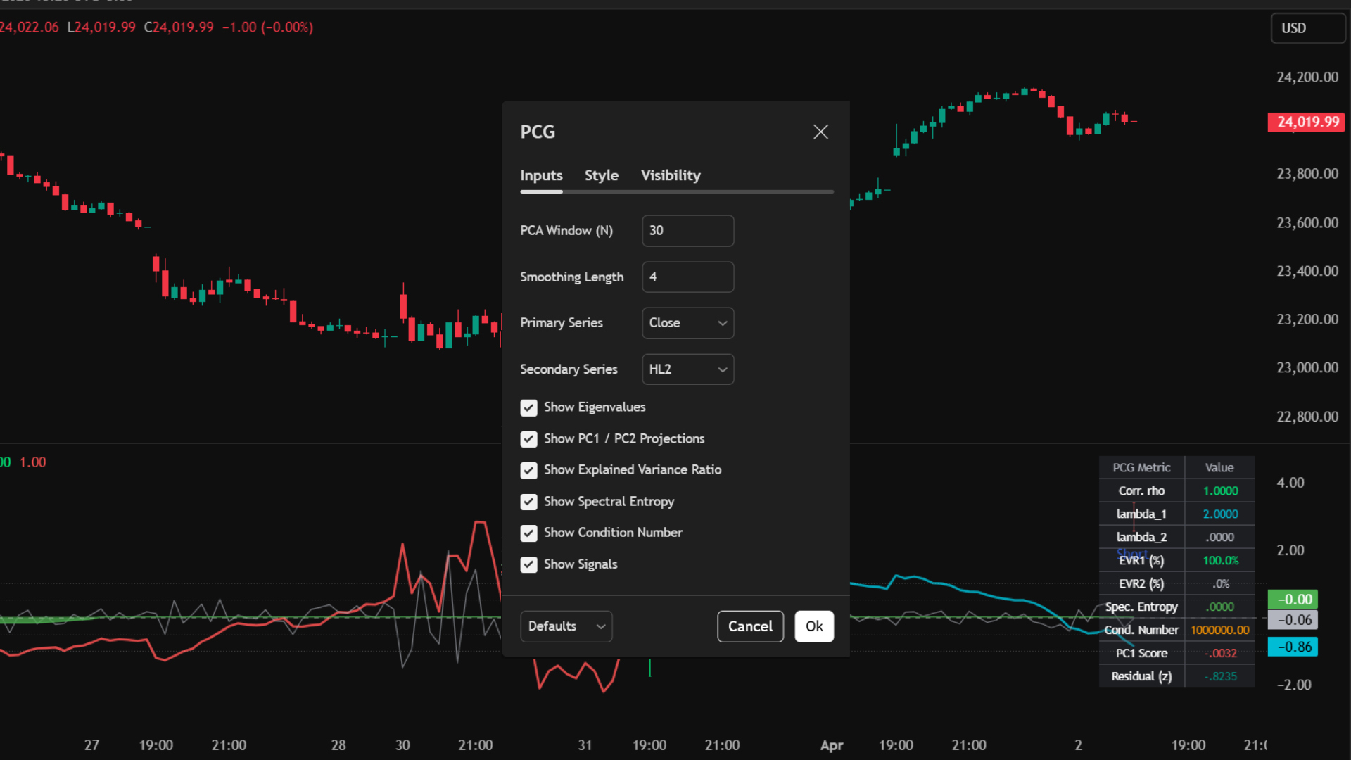Edit the PCA Window value field

click(687, 230)
